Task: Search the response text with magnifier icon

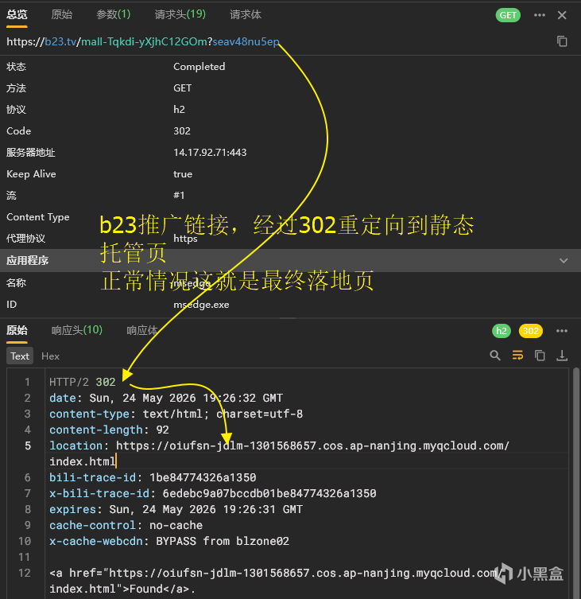Action: click(x=495, y=356)
